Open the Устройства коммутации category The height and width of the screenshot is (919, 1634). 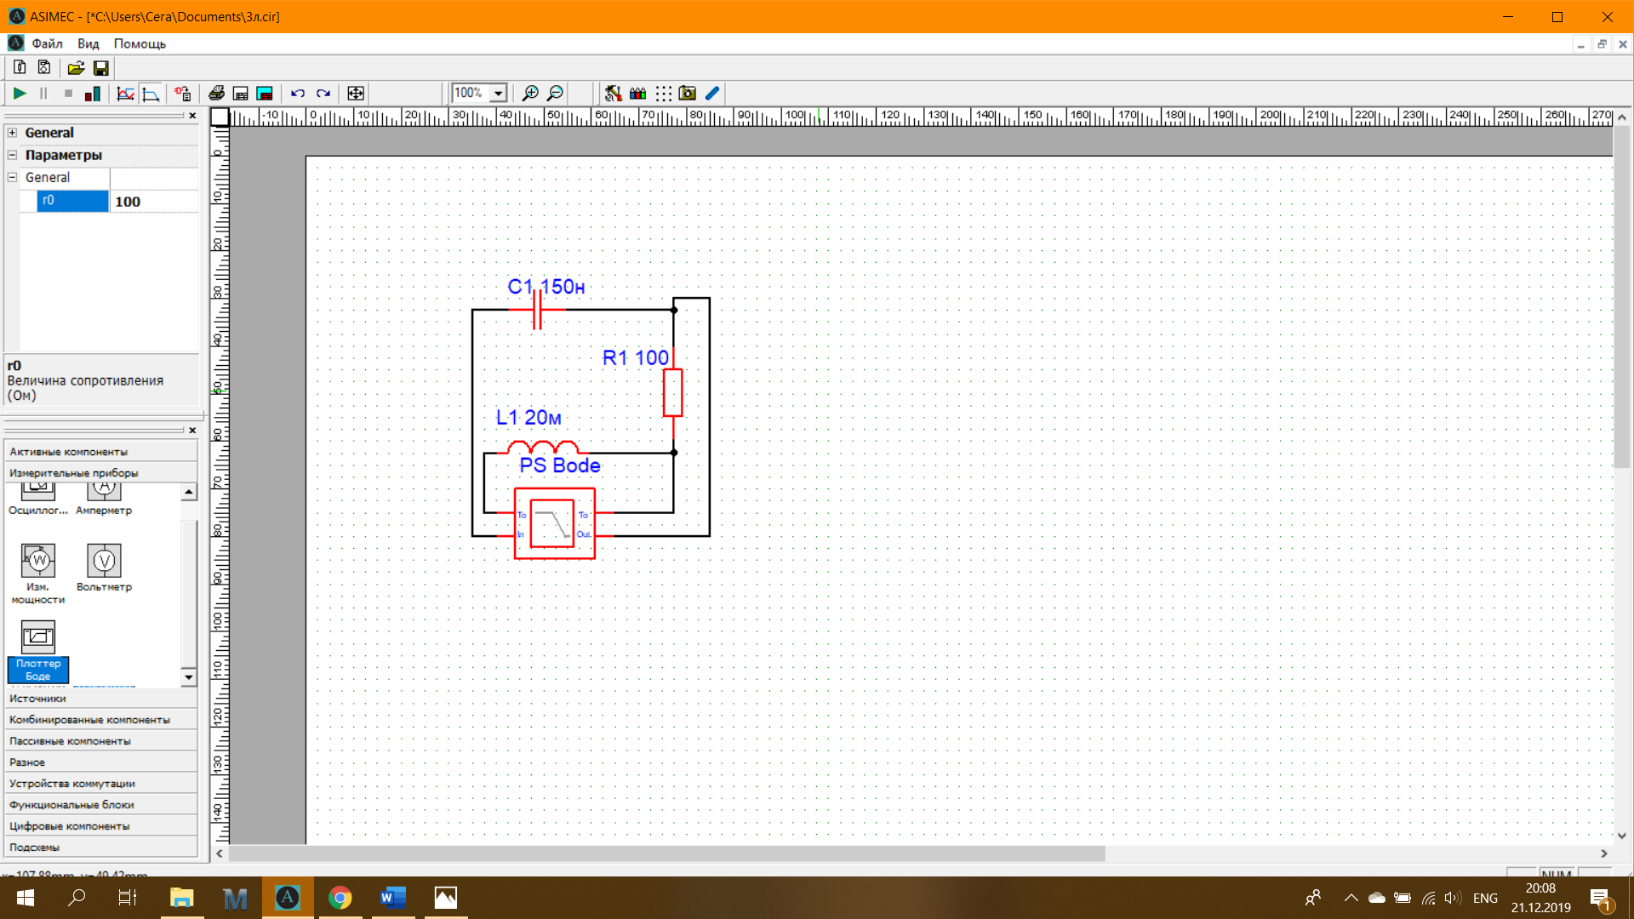[x=100, y=784]
